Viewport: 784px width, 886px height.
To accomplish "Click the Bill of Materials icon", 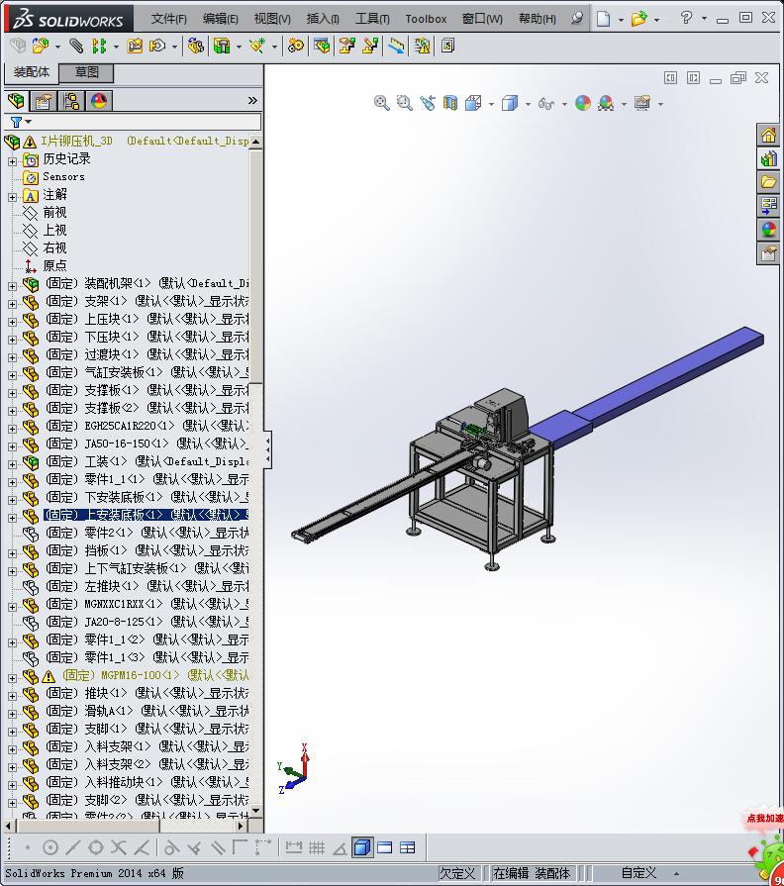I will 322,46.
